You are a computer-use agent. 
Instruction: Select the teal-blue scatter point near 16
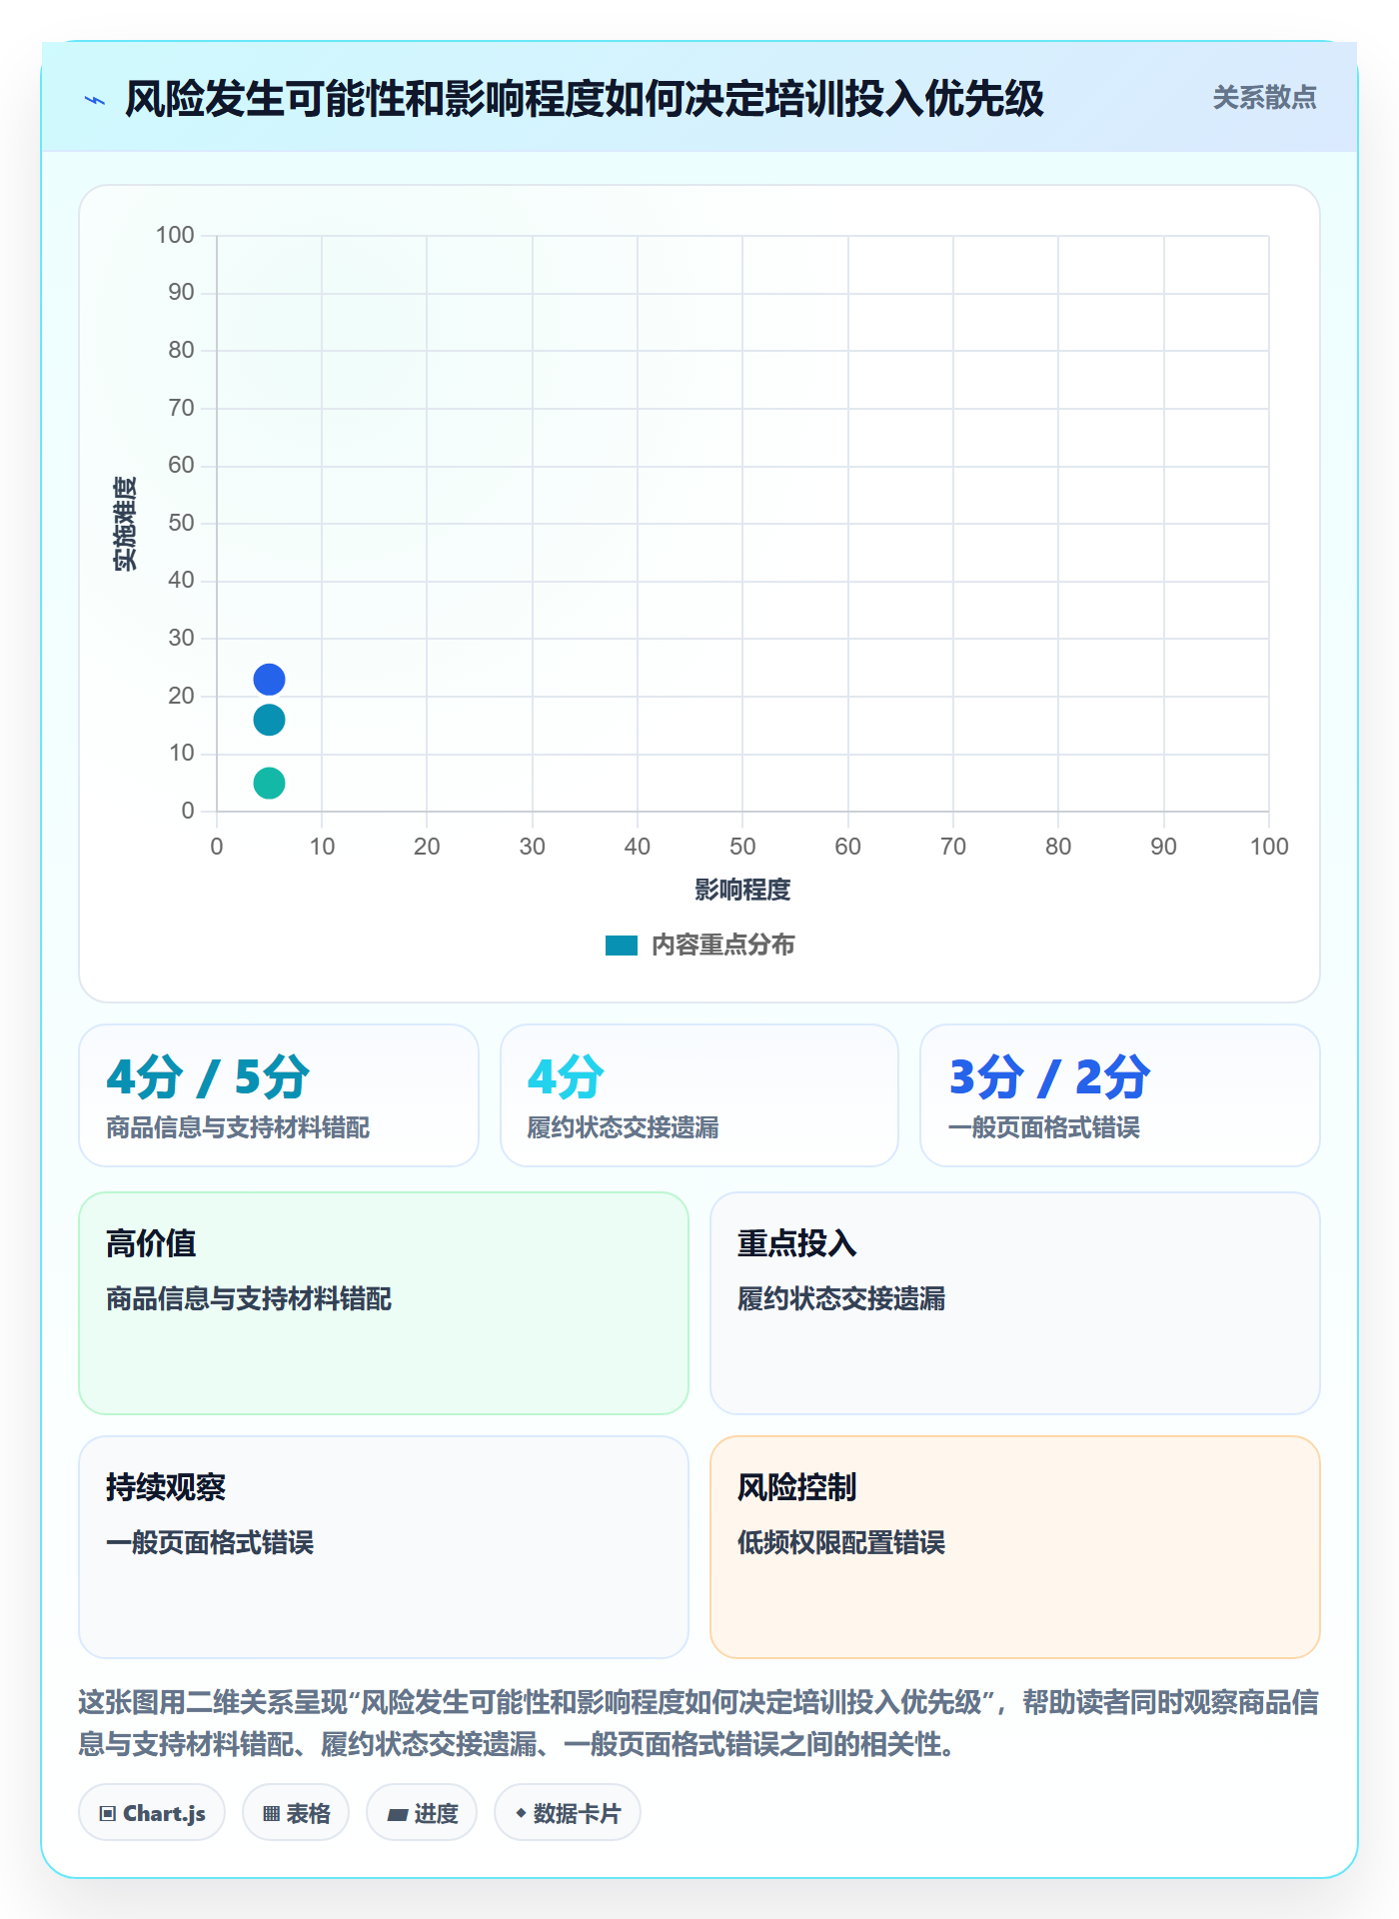pos(269,720)
